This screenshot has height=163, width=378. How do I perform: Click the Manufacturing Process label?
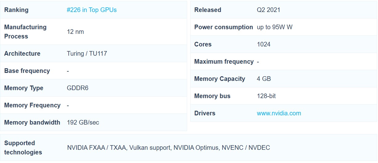(25, 32)
